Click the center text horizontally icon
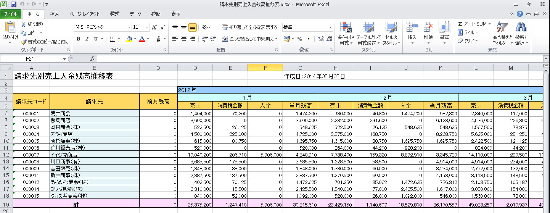 coord(184,39)
